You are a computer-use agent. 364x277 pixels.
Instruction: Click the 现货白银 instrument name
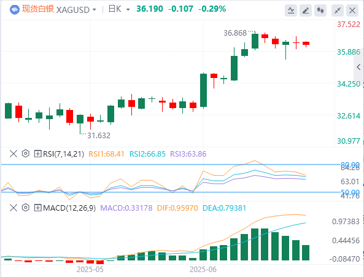[38, 9]
